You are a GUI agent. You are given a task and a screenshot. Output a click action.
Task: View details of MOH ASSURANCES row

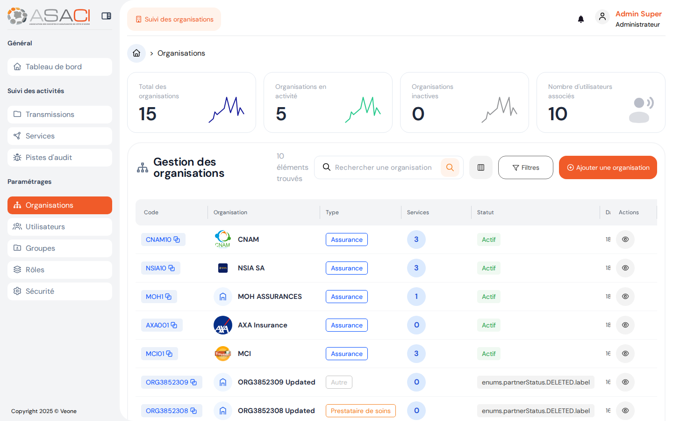click(x=625, y=297)
